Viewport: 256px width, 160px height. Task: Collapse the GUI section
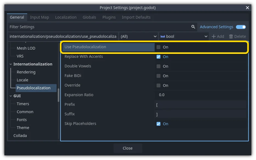pos(10,96)
